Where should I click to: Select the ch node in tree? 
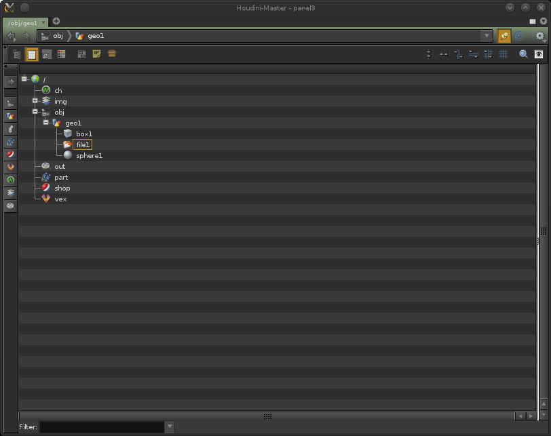pos(58,91)
